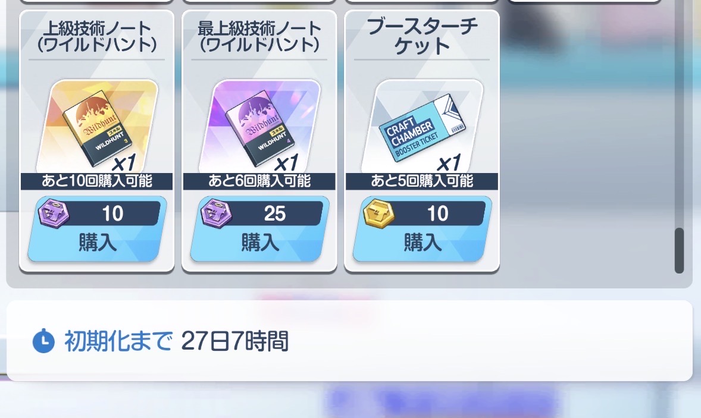Viewport: 701px width, 418px height.
Task: Click the shop list scrollbar handle
Action: (x=679, y=250)
